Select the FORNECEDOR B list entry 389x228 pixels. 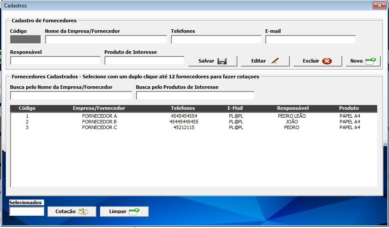pyautogui.click(x=100, y=122)
